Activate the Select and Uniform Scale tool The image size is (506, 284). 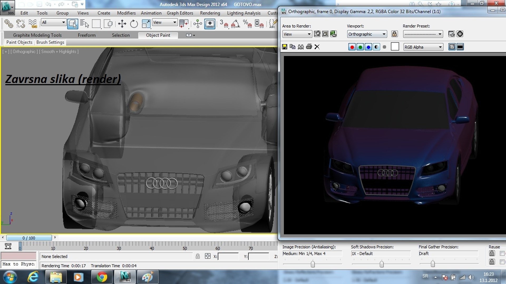(146, 24)
